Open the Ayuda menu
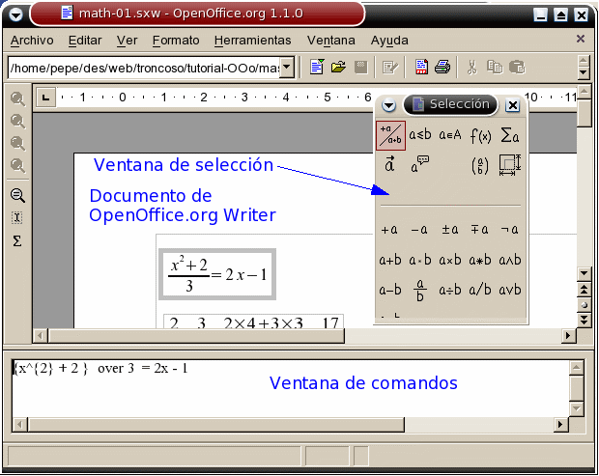599x476 pixels. pos(389,41)
